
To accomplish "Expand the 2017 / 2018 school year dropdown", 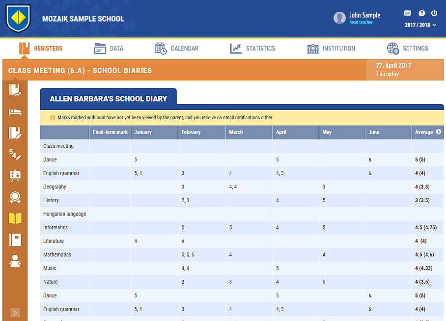I will (420, 25).
